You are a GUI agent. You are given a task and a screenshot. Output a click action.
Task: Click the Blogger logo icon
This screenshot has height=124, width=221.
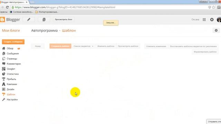(x=2, y=20)
